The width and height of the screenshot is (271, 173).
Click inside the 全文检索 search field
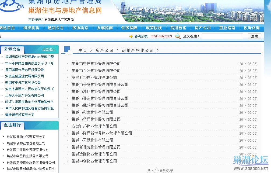[222, 36]
